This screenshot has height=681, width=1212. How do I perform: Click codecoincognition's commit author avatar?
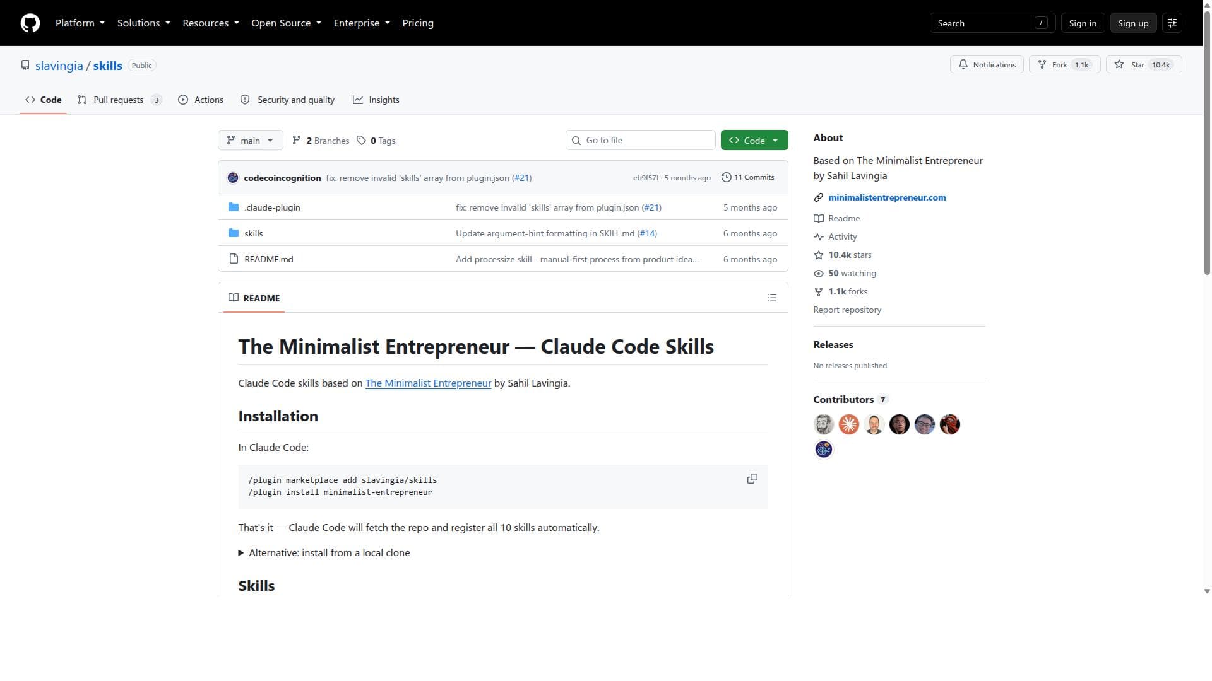point(233,178)
